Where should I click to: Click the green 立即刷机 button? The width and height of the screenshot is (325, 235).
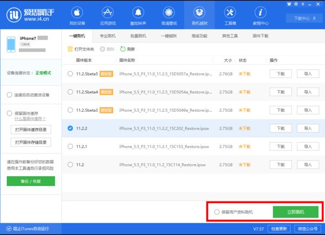tap(296, 212)
